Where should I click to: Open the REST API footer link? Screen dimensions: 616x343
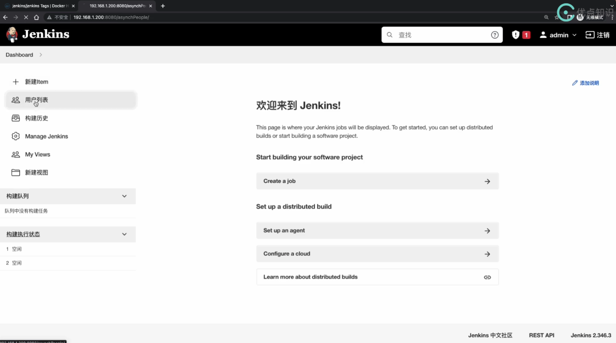pyautogui.click(x=541, y=335)
